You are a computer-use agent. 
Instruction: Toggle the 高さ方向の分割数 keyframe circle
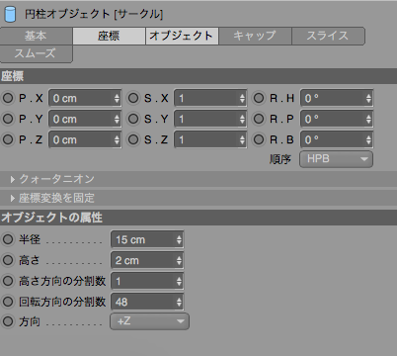pyautogui.click(x=8, y=281)
